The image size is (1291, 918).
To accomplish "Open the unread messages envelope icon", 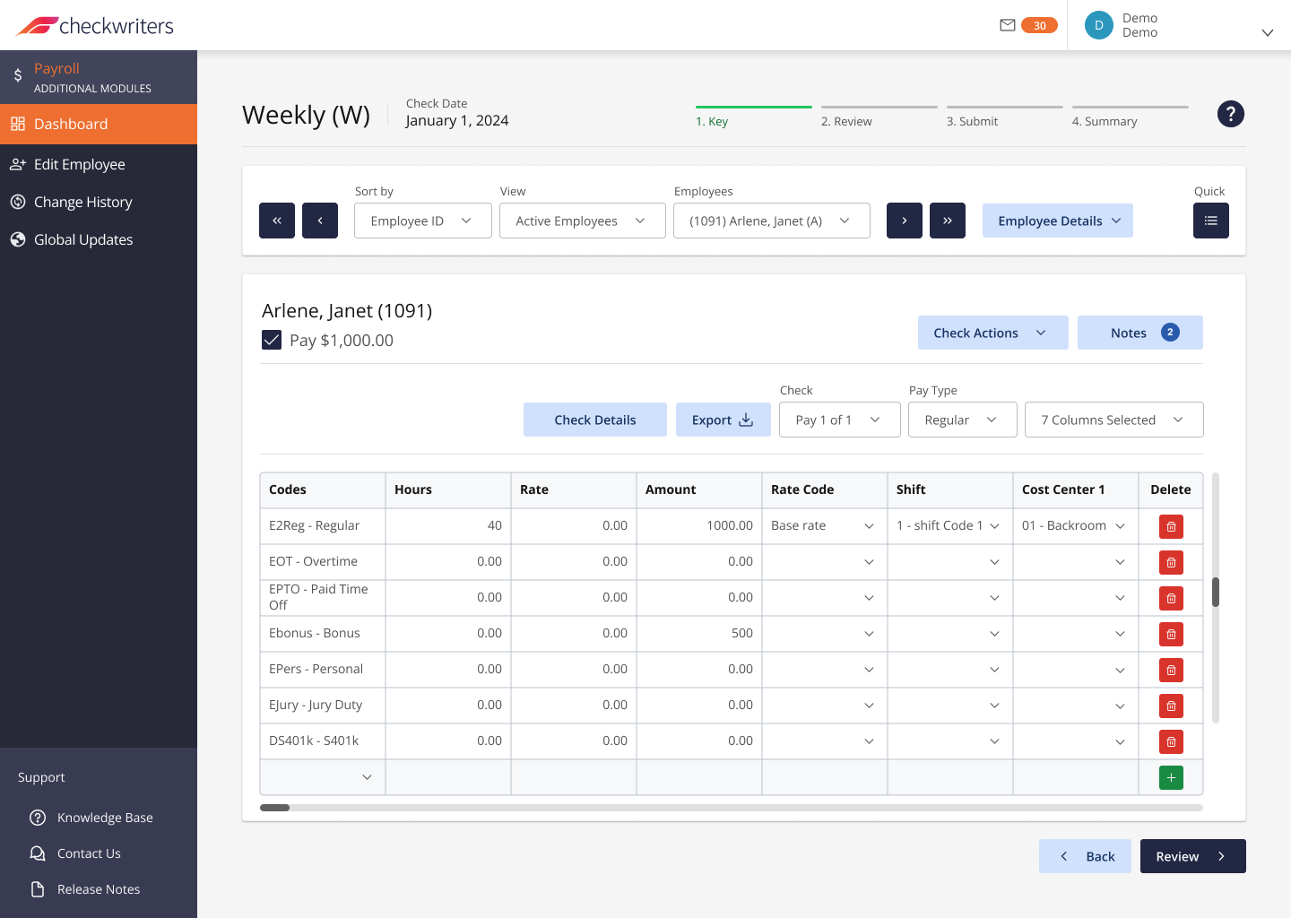I will pyautogui.click(x=1007, y=25).
